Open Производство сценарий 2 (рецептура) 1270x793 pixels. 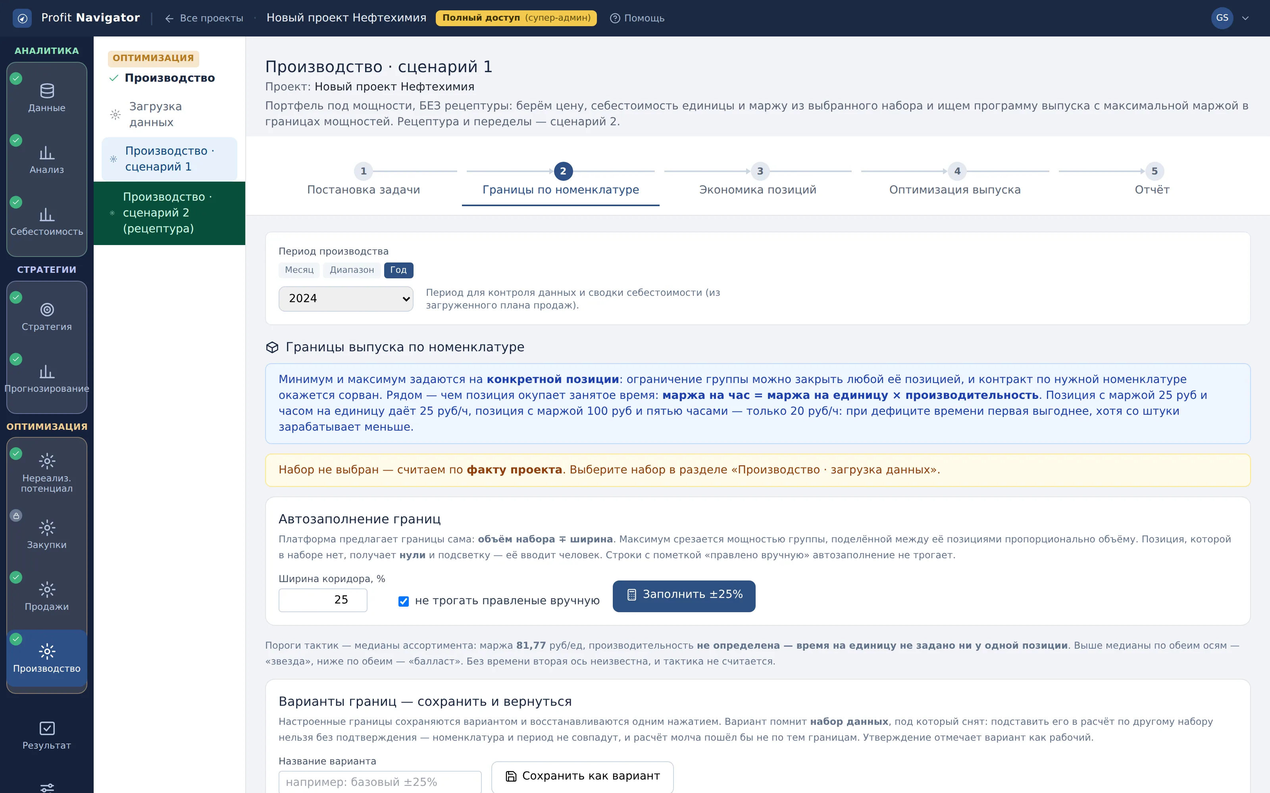tap(169, 213)
